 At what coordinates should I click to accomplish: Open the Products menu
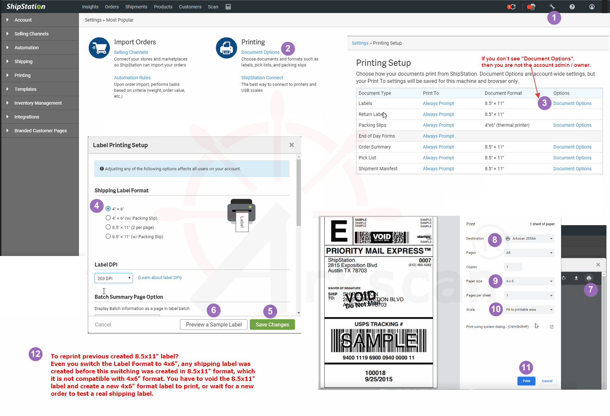(163, 7)
